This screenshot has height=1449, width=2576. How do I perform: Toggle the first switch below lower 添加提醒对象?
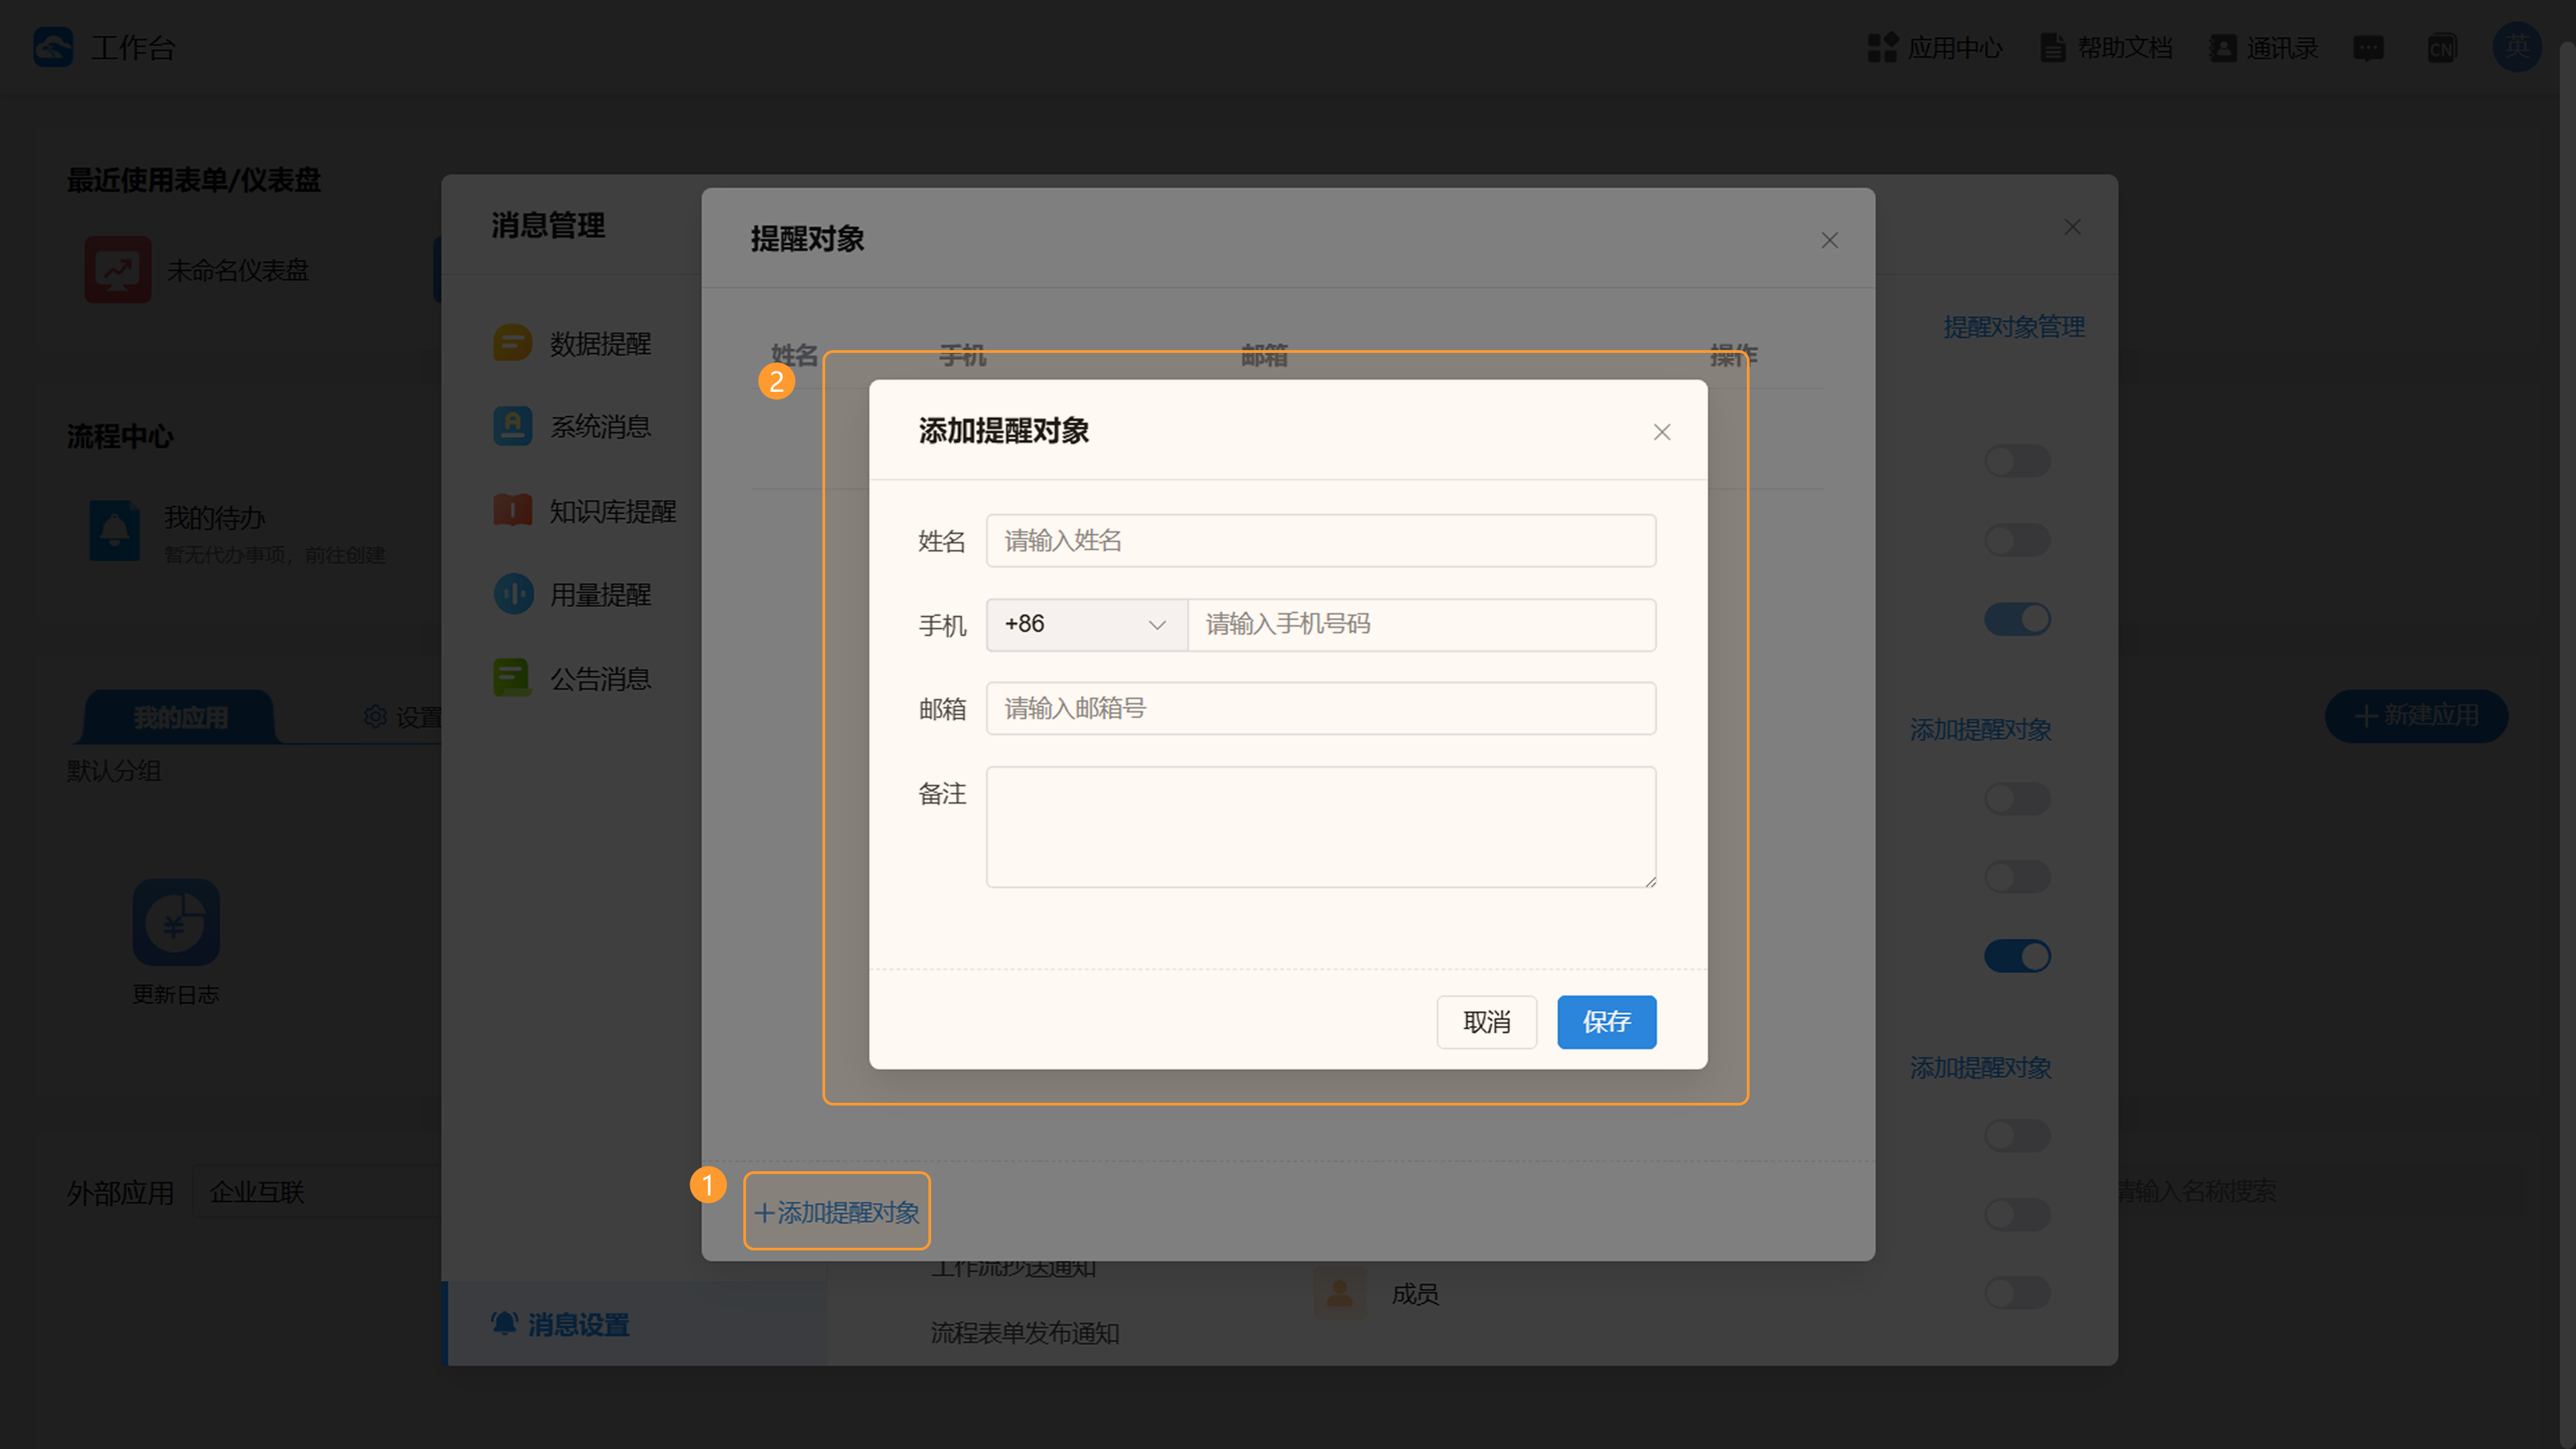pyautogui.click(x=2018, y=1135)
